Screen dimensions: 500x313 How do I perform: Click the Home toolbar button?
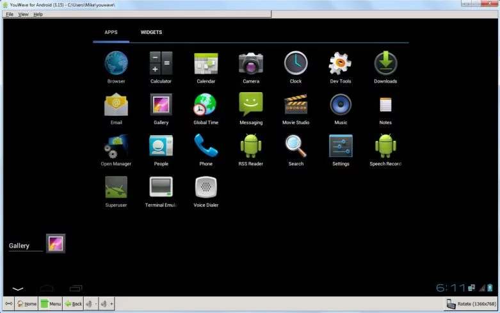26,304
